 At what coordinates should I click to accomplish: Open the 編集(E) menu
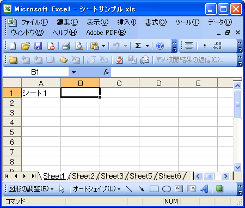68,22
